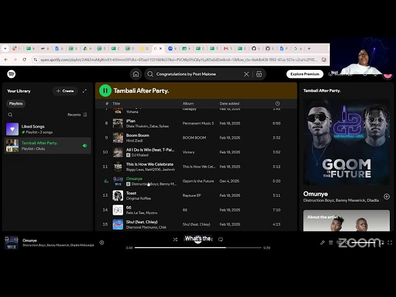
Task: Open album Gqom Is the Future in list
Action: coord(198,181)
